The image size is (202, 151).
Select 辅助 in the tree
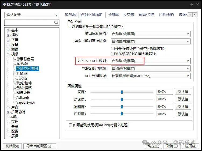point(15,117)
